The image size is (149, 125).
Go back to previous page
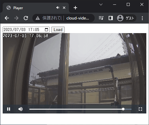(x=7, y=18)
